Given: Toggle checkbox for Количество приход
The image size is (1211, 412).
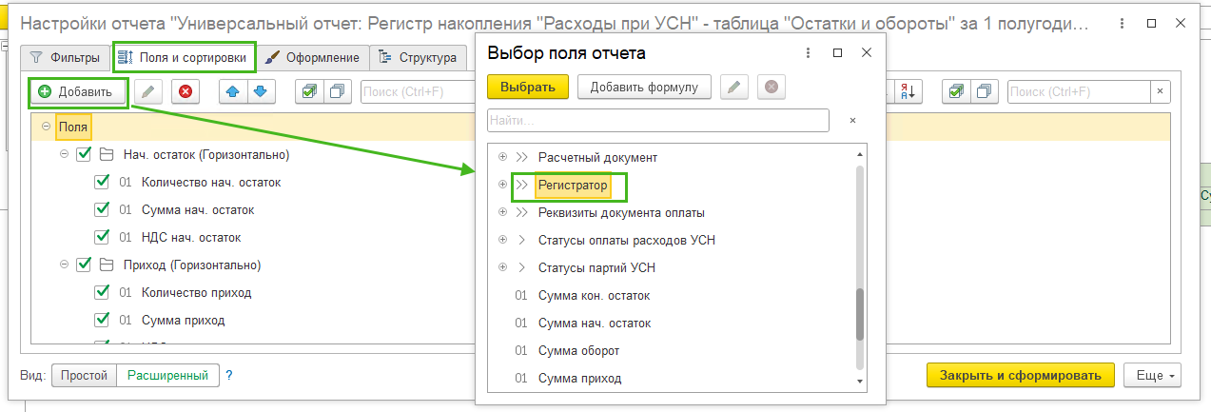Looking at the screenshot, I should coord(102,292).
